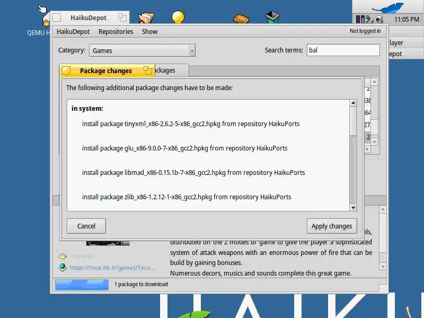Open the yellow lightbulb desktop icon
Screen dimensions: 424x318
point(178,17)
